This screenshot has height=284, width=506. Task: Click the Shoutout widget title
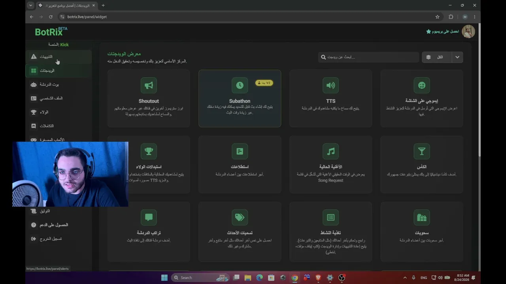[x=149, y=101]
